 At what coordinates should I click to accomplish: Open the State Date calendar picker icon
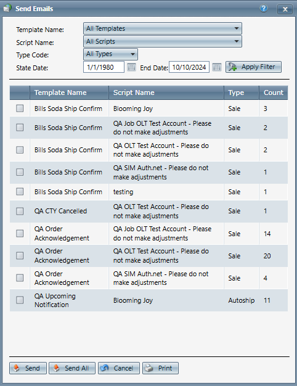click(x=131, y=67)
